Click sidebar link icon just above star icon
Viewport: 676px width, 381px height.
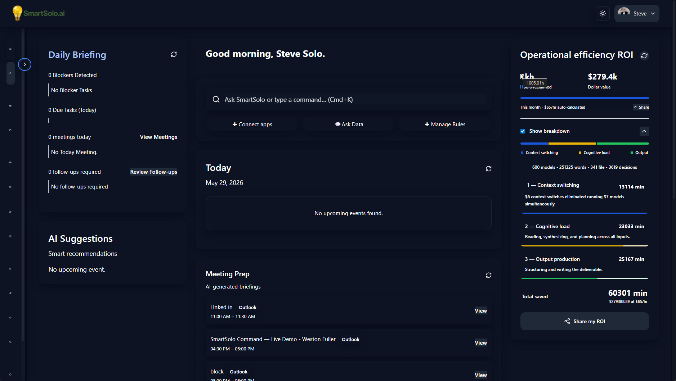coord(10,293)
